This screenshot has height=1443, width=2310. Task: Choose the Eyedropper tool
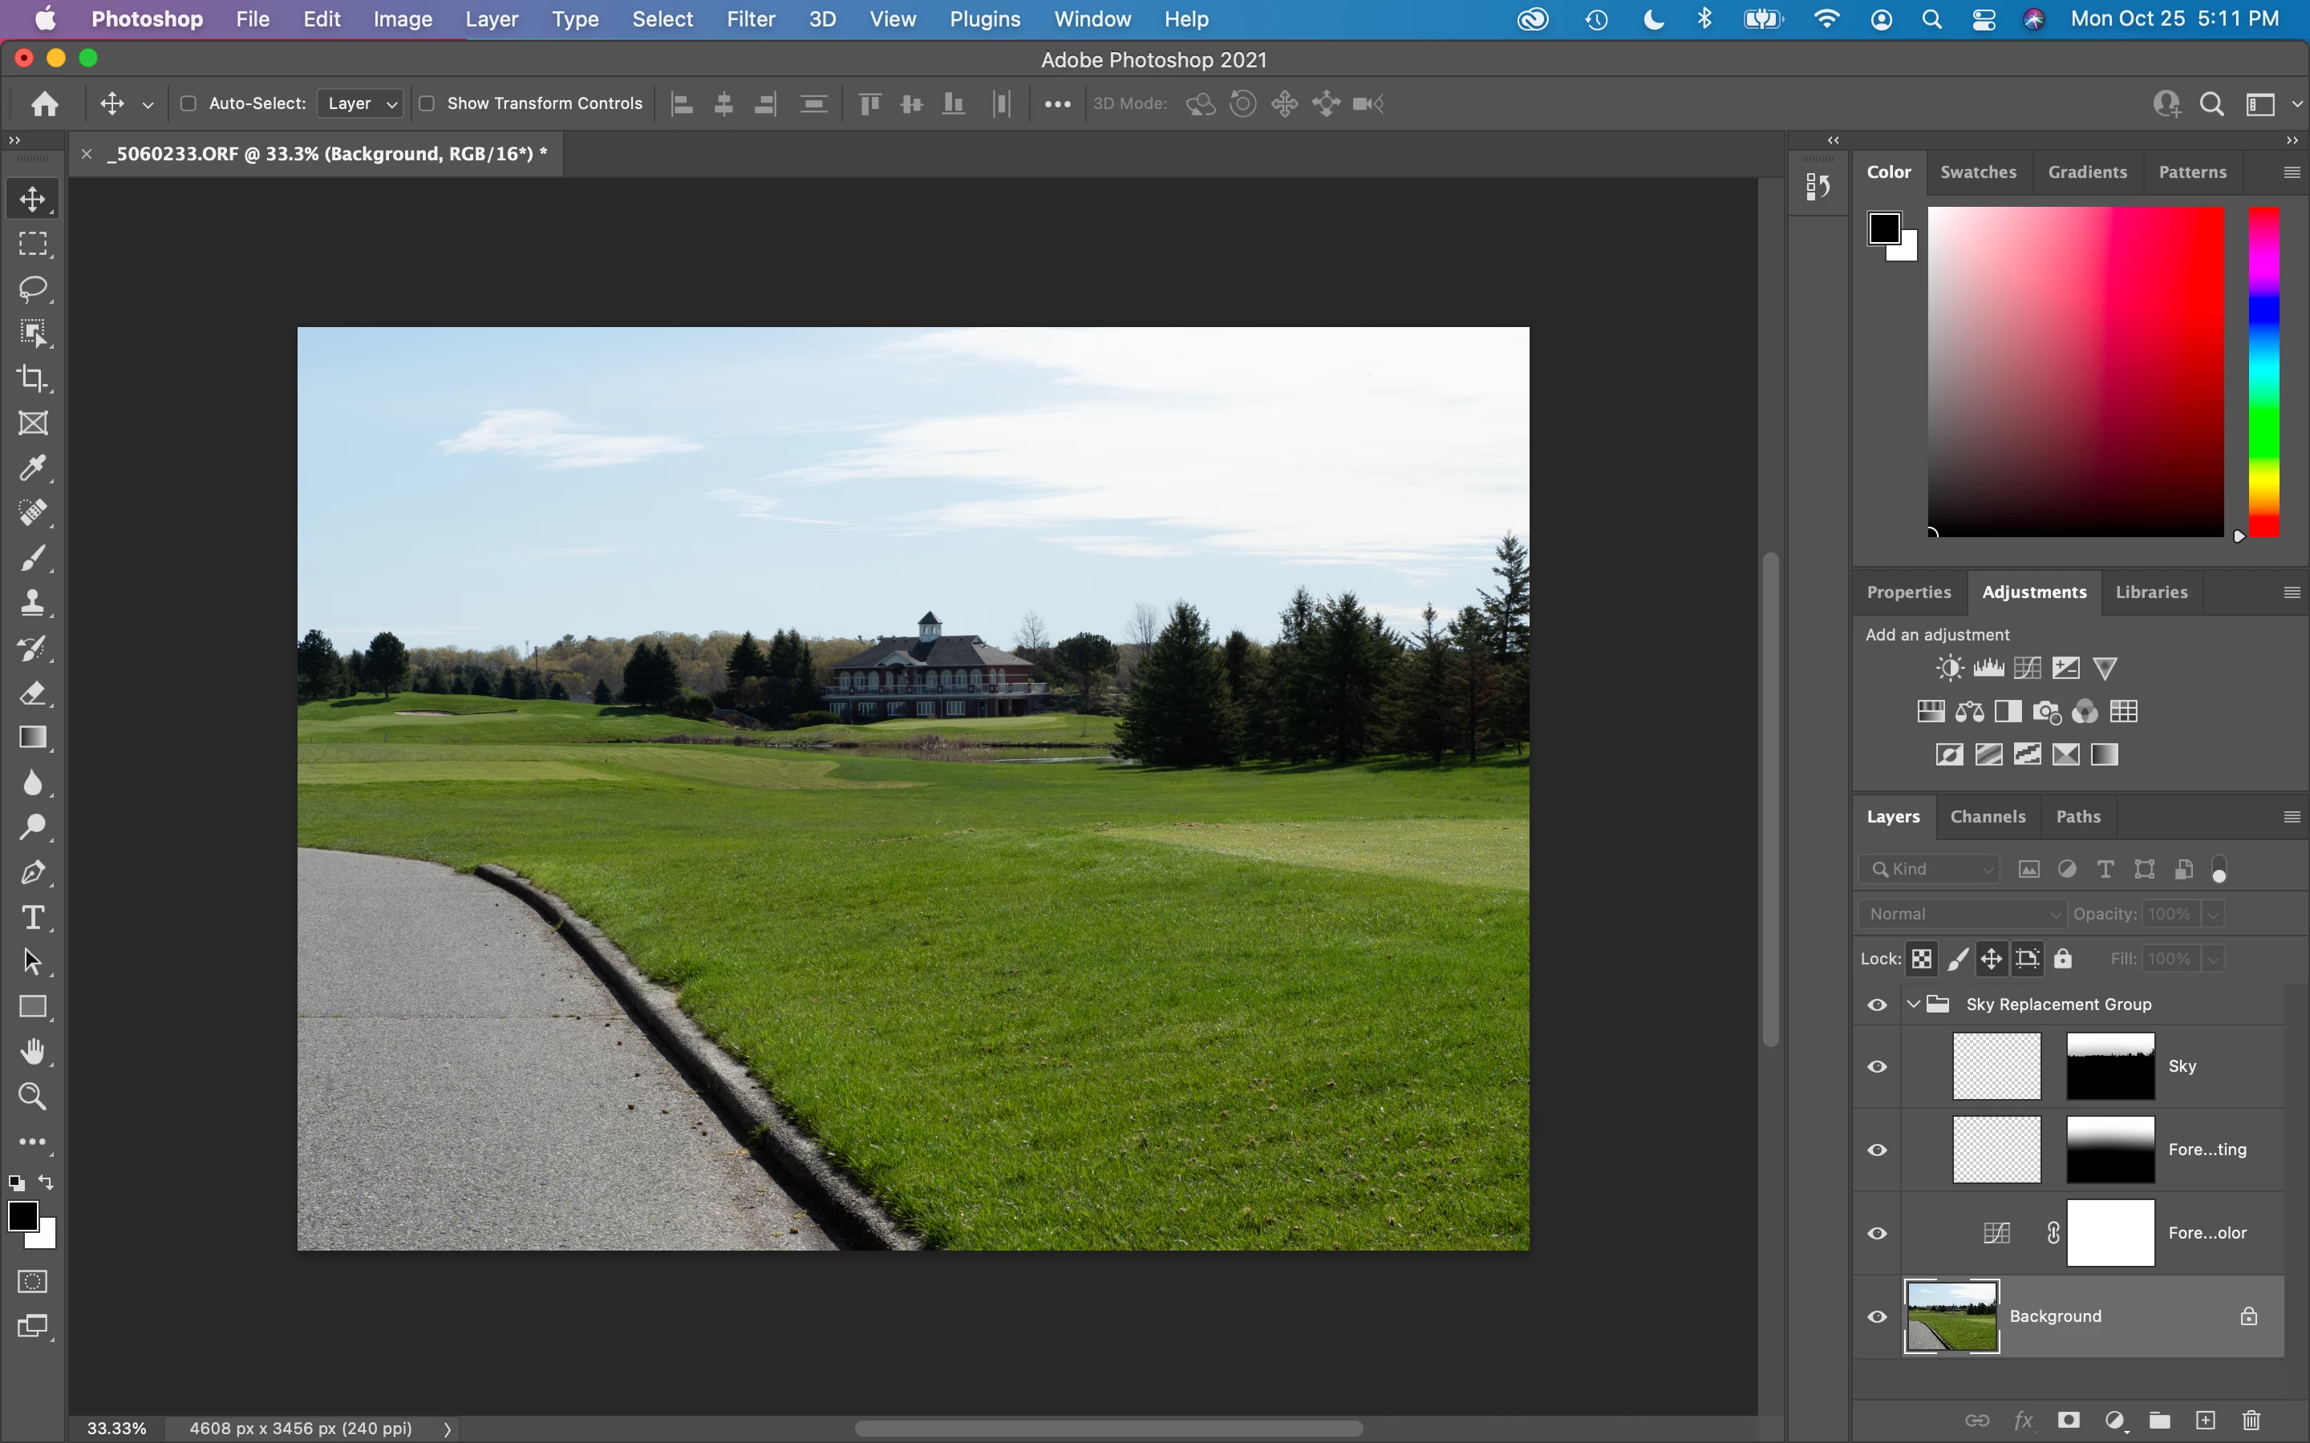[32, 467]
